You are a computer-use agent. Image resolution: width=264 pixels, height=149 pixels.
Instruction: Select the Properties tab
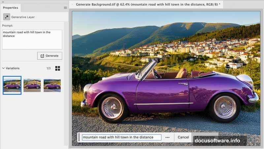(11, 8)
